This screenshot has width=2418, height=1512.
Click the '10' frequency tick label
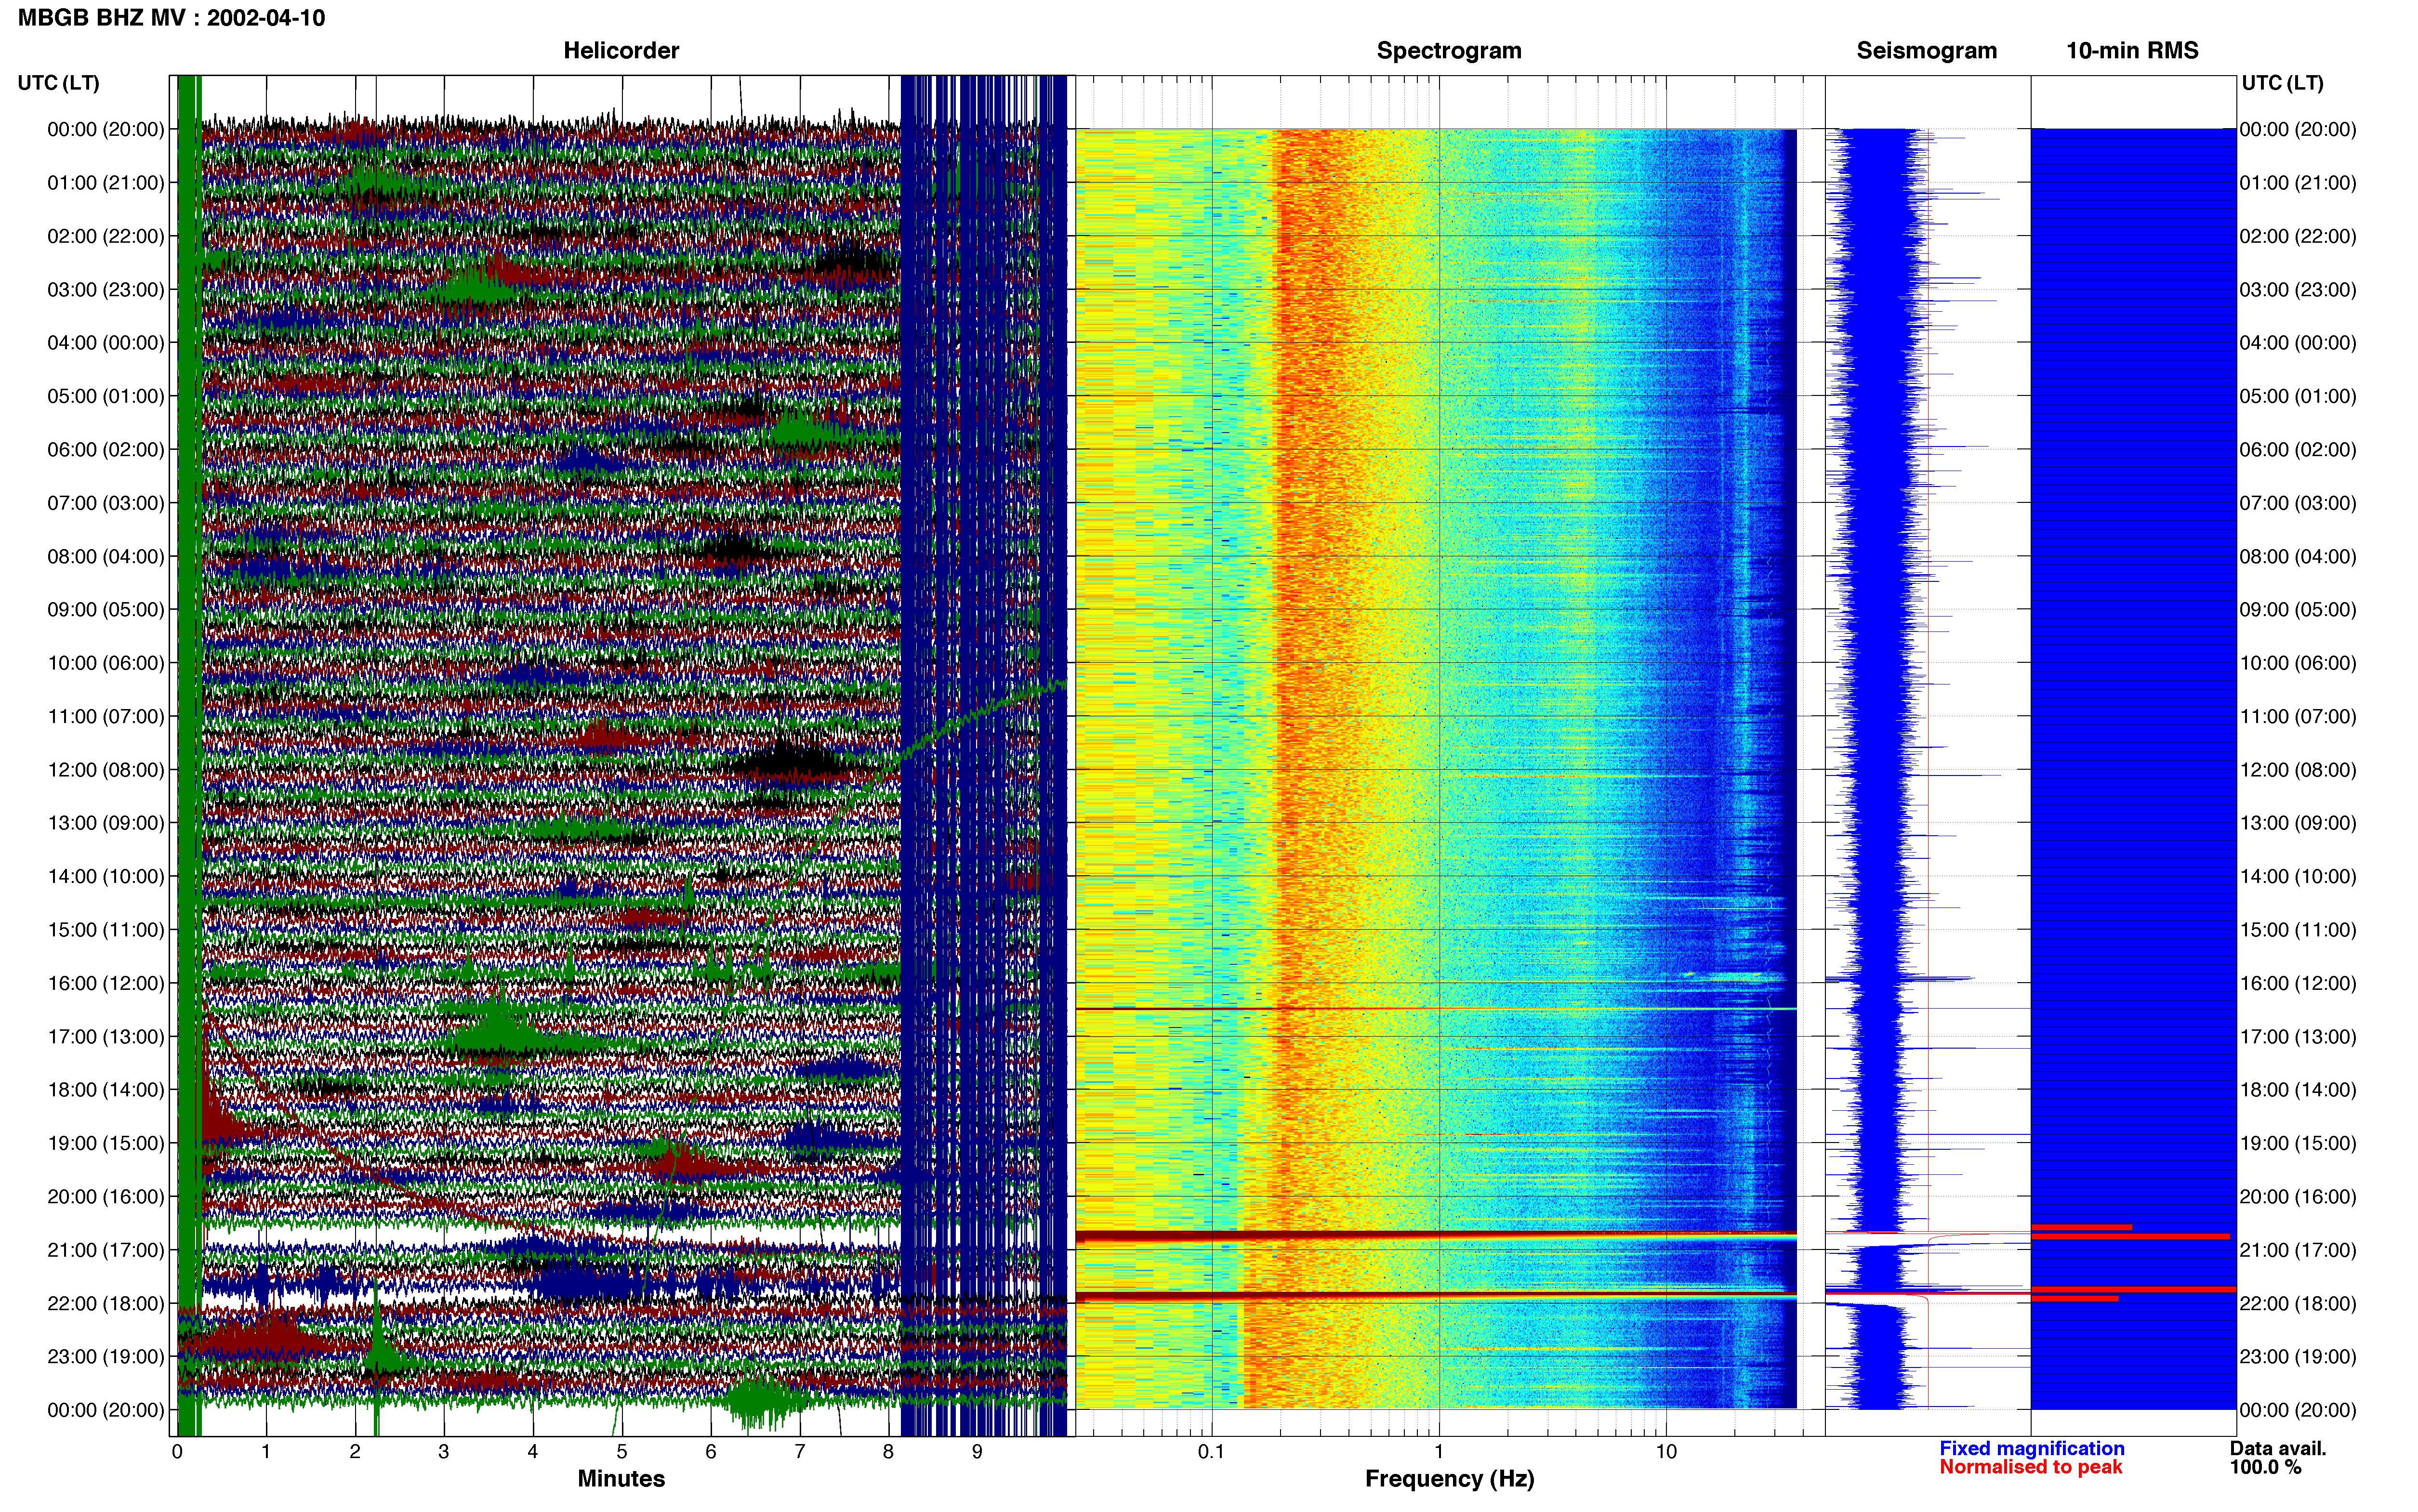point(1666,1451)
